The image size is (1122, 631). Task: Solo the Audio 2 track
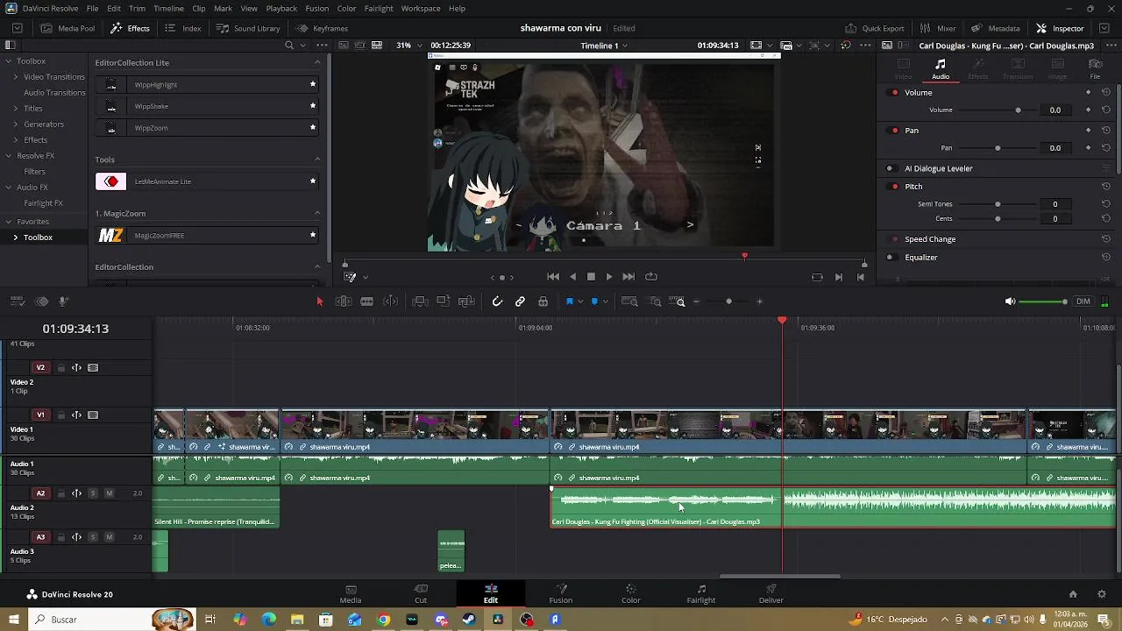click(x=93, y=493)
